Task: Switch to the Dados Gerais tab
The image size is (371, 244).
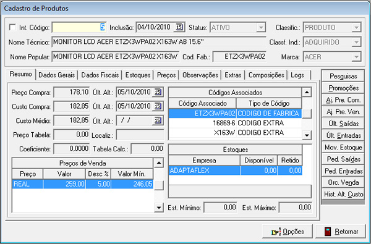Action: (x=56, y=75)
